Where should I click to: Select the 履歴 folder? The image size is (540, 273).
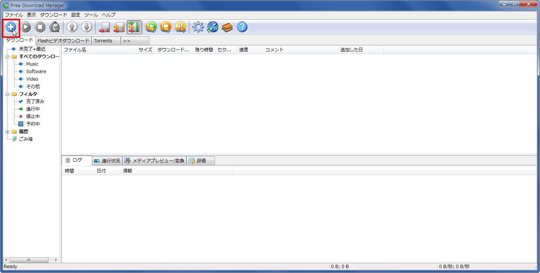pyautogui.click(x=24, y=131)
